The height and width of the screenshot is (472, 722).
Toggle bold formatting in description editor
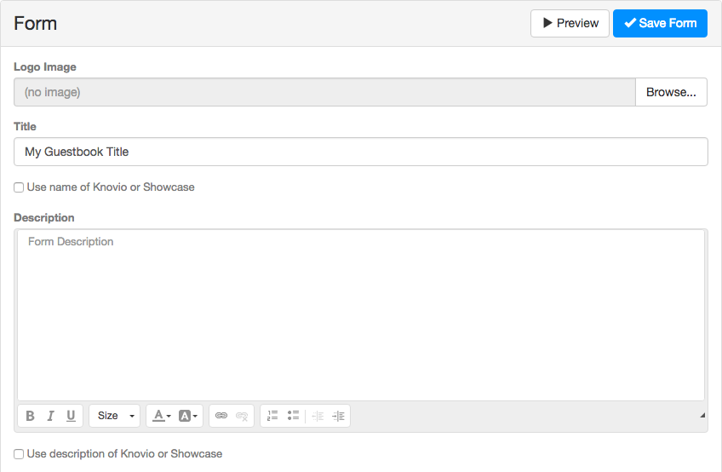click(30, 416)
